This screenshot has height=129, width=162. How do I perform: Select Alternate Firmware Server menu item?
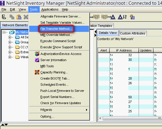59,16
